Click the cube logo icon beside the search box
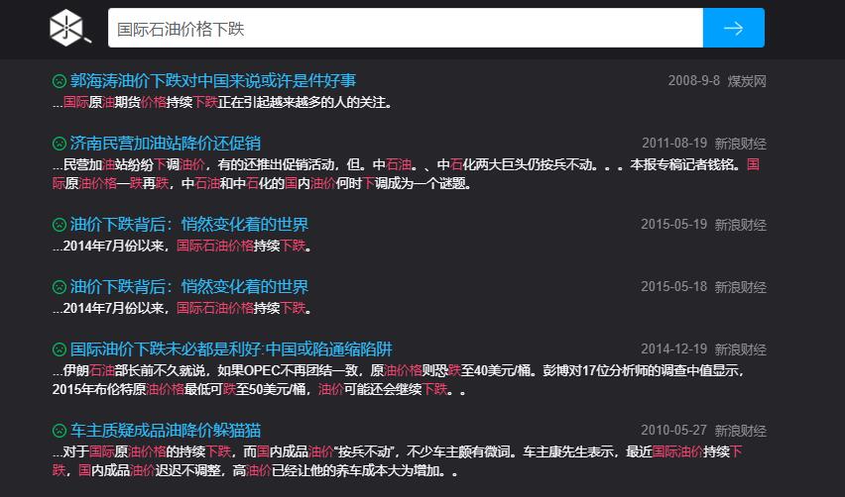Screen dimensions: 845x497 coord(70,28)
